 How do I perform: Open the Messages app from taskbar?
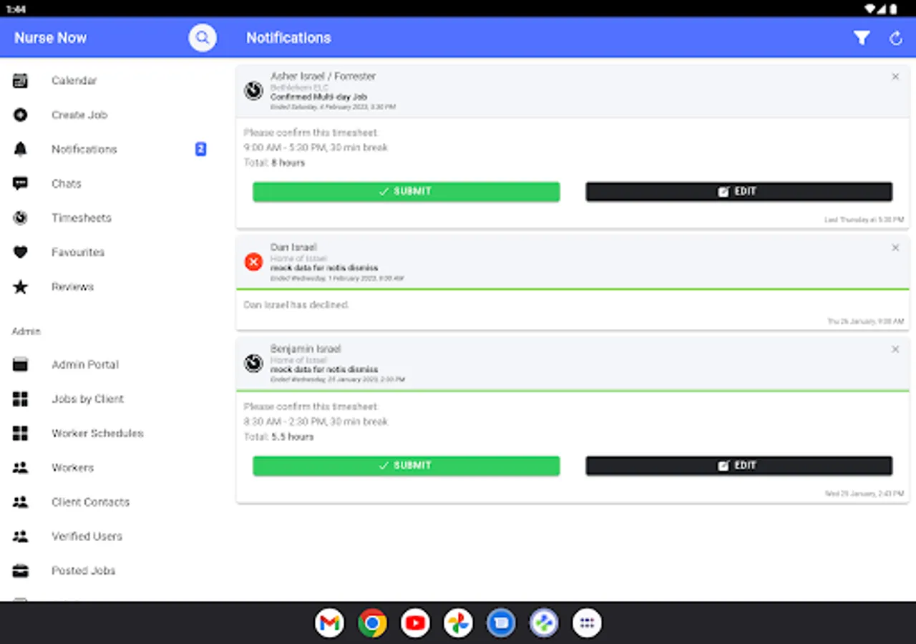(501, 623)
